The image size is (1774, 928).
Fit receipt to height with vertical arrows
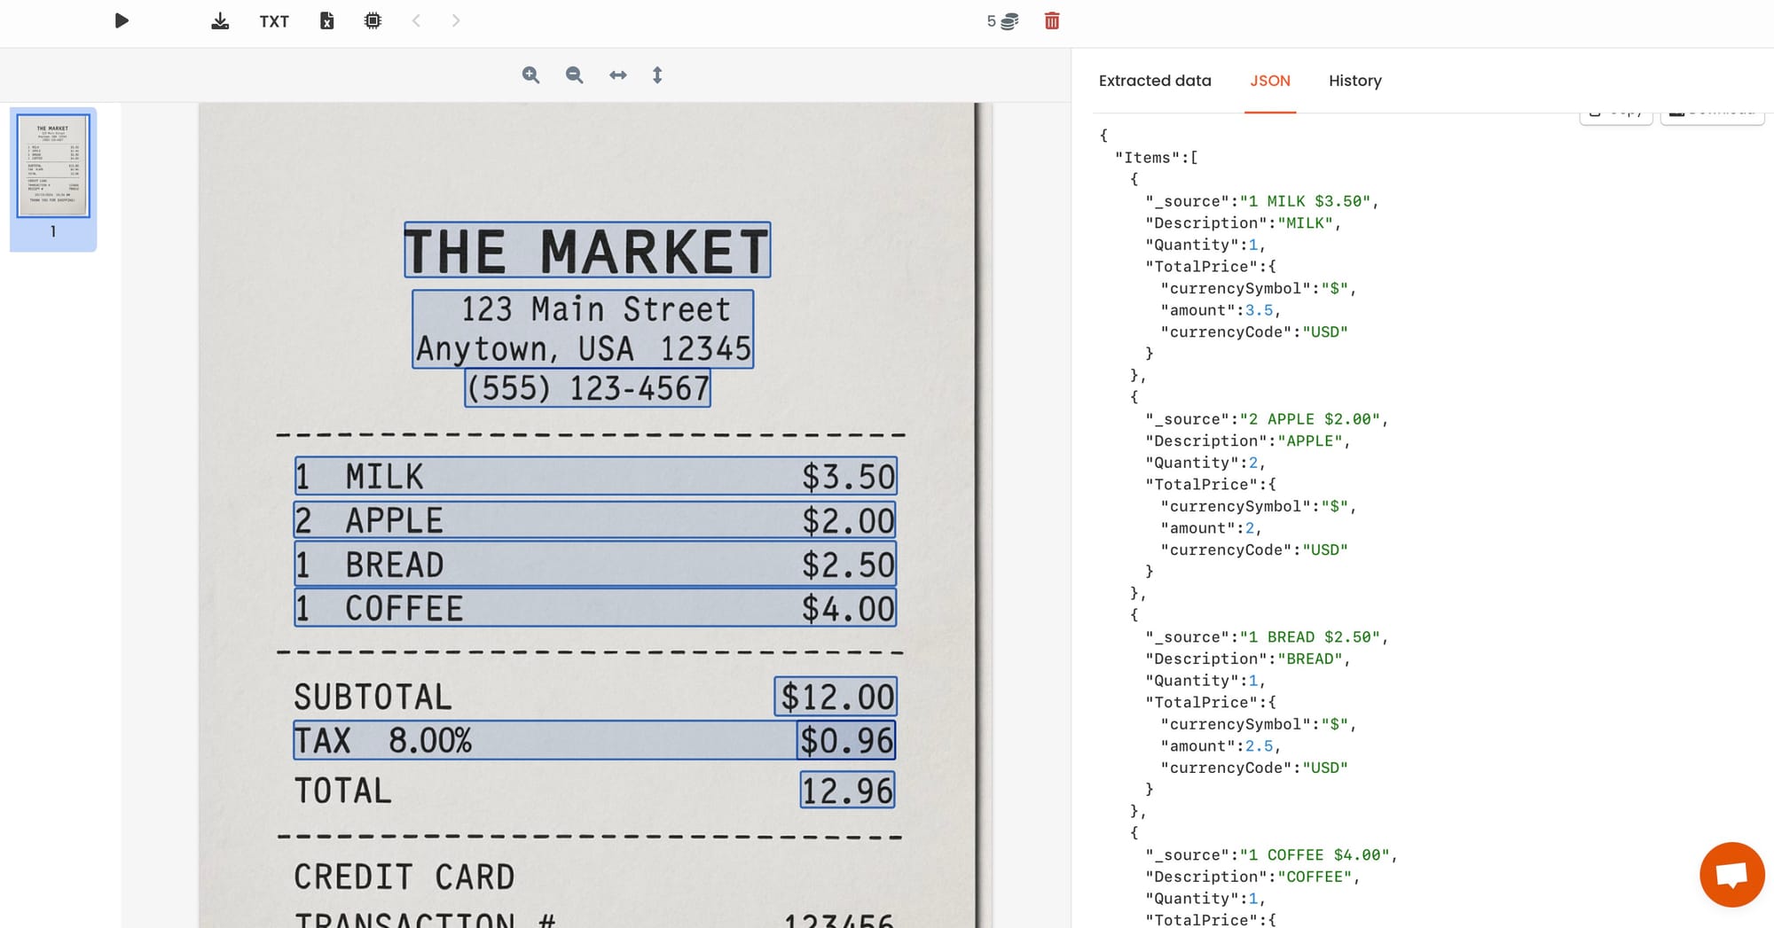[x=657, y=75]
